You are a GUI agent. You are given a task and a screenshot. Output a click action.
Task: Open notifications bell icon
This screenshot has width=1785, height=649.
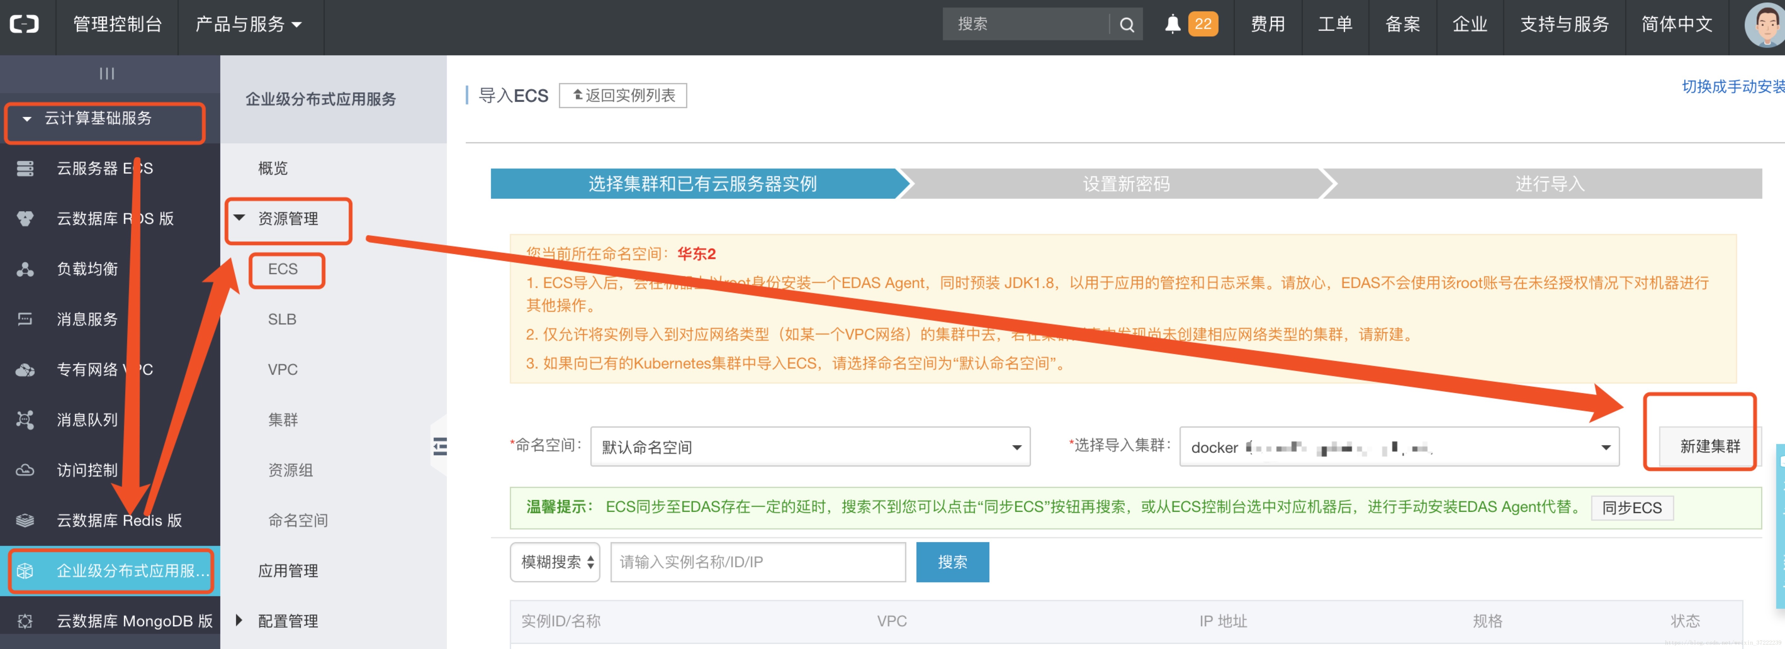[x=1173, y=24]
